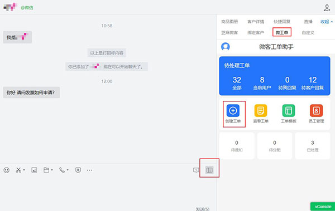Viewport: 335px width, 211px height.
Task: Click the green vConsole button
Action: (x=323, y=207)
